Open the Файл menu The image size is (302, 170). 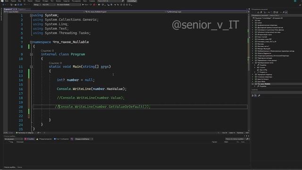(7, 1)
